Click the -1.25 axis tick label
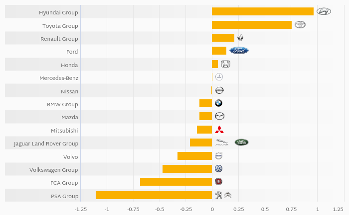The image size is (349, 215). click(x=81, y=209)
